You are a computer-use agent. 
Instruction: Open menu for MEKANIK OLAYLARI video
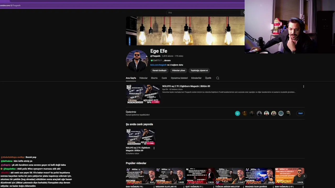pos(184,187)
